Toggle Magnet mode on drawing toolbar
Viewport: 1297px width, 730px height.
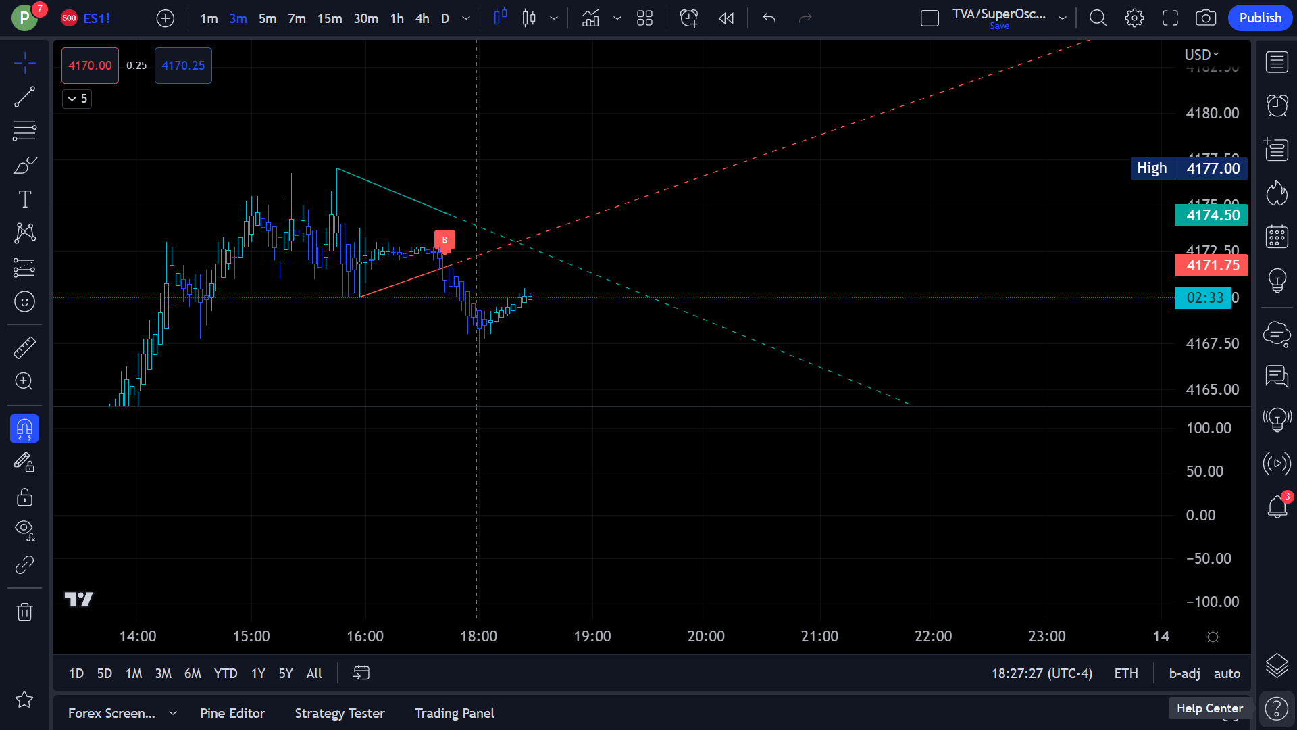tap(24, 429)
